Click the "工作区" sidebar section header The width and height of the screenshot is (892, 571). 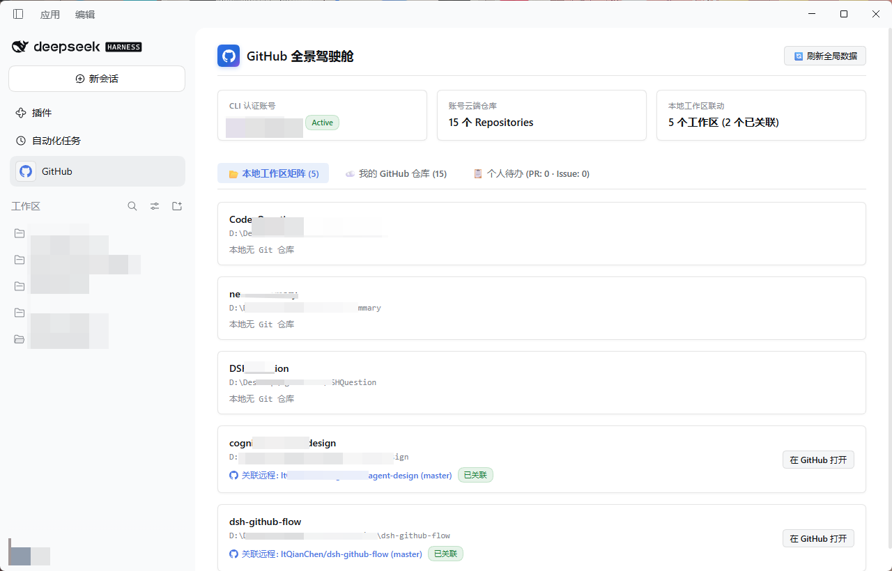coord(26,206)
